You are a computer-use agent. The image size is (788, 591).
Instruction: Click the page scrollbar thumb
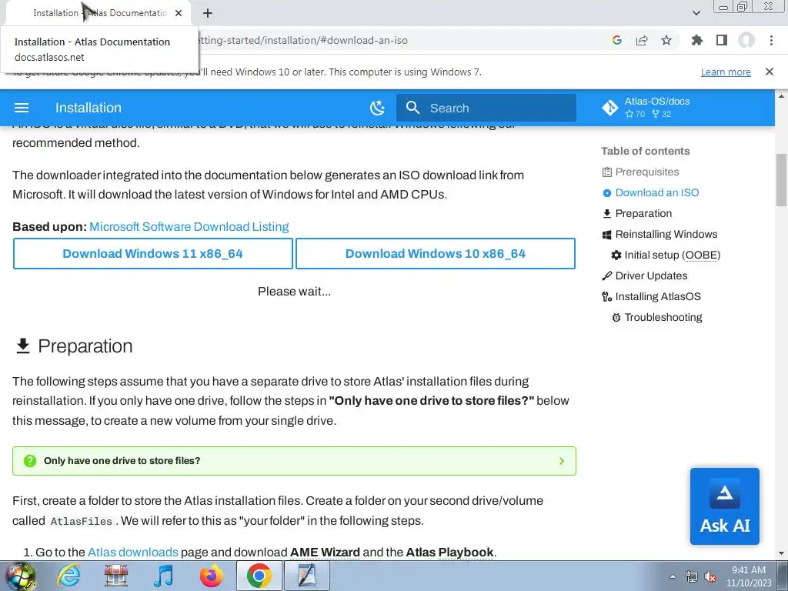click(781, 180)
